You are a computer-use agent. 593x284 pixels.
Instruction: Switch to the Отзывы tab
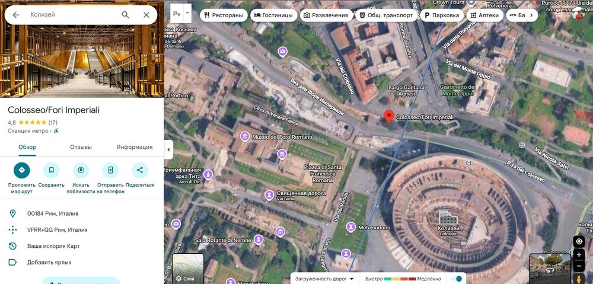(x=81, y=147)
